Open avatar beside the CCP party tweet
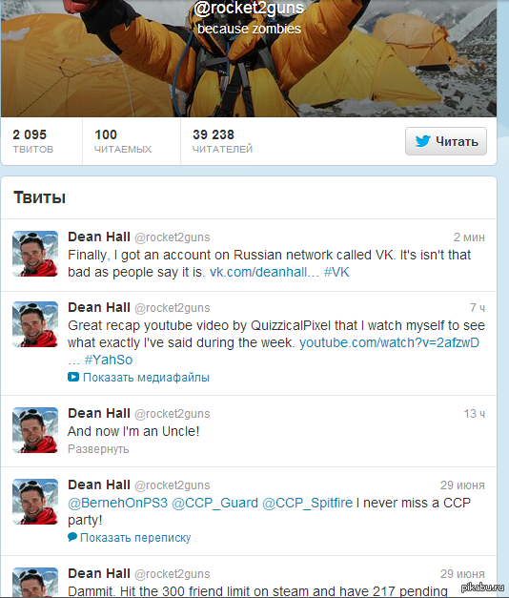The image size is (509, 598). pyautogui.click(x=35, y=502)
